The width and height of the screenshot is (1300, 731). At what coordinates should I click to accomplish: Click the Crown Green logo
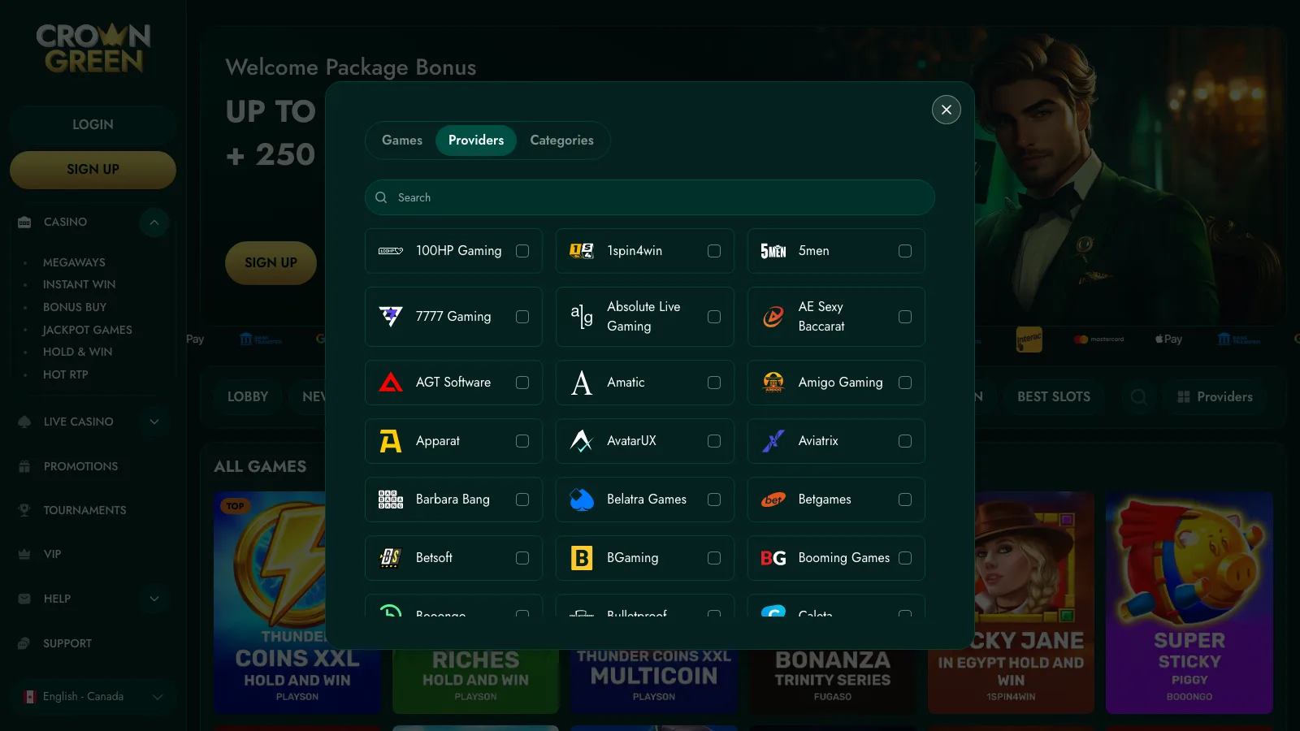tap(93, 48)
